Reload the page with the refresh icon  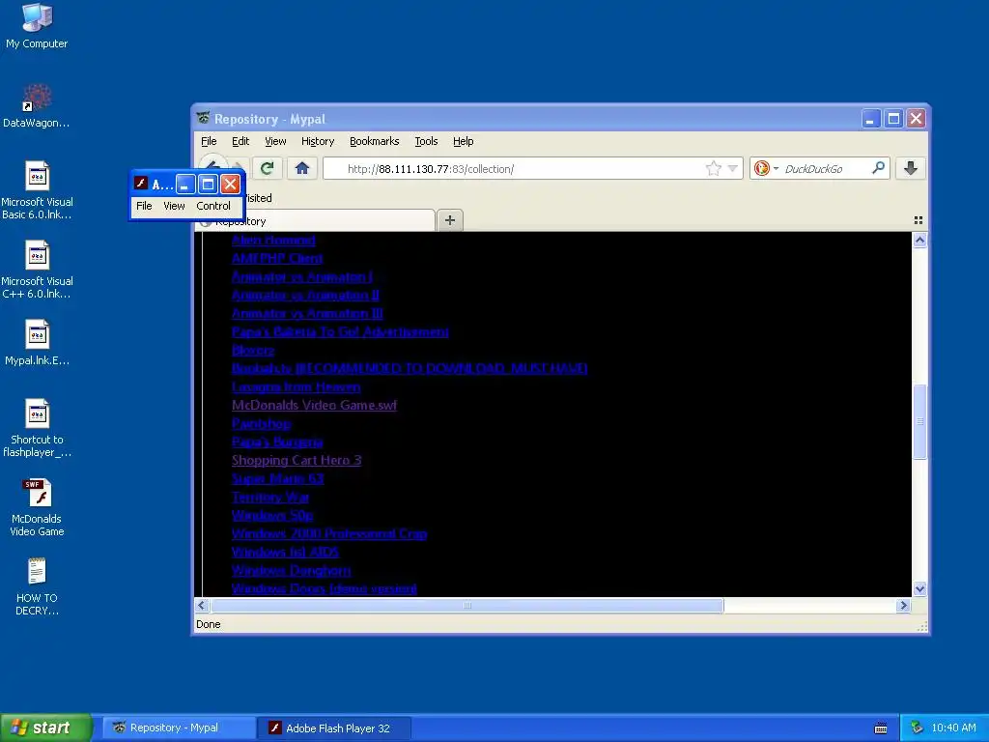coord(267,168)
